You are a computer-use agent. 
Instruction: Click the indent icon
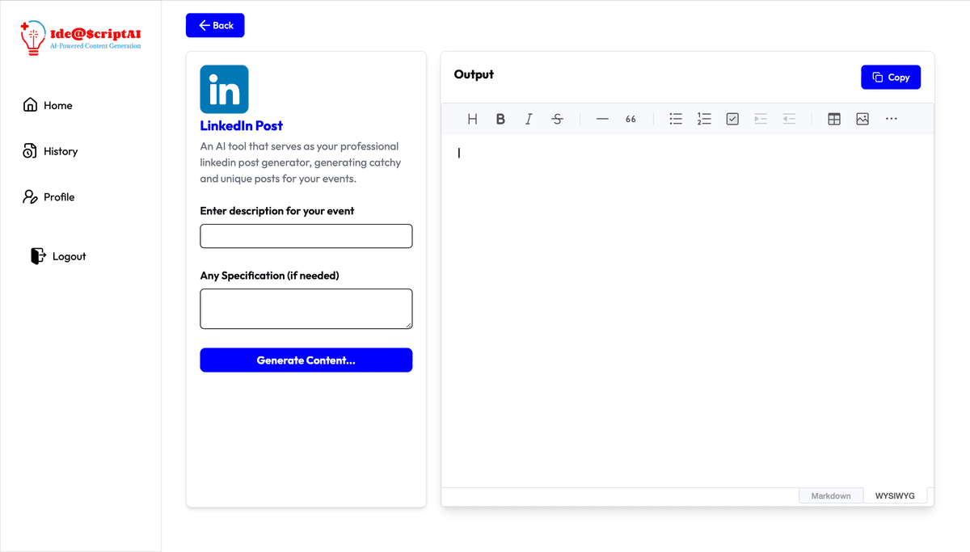[x=761, y=119]
